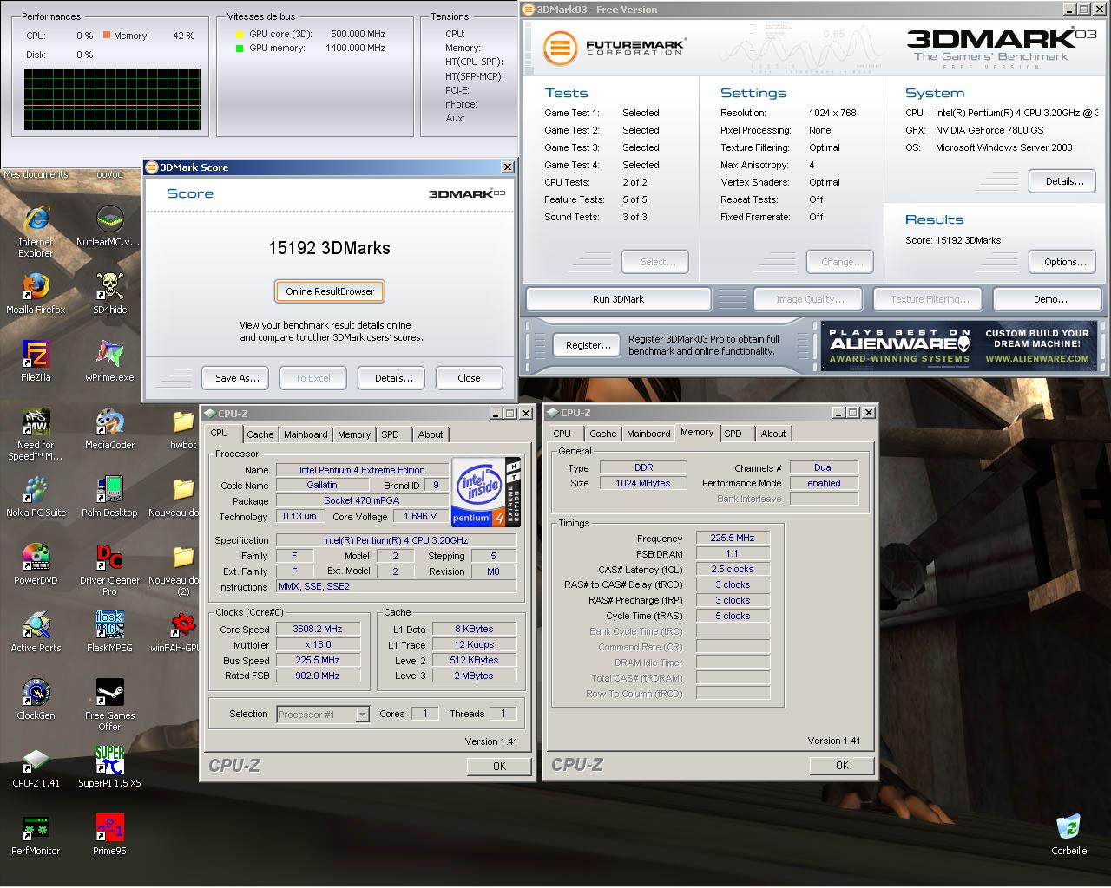Click OK in right CPU-Z window

842,765
